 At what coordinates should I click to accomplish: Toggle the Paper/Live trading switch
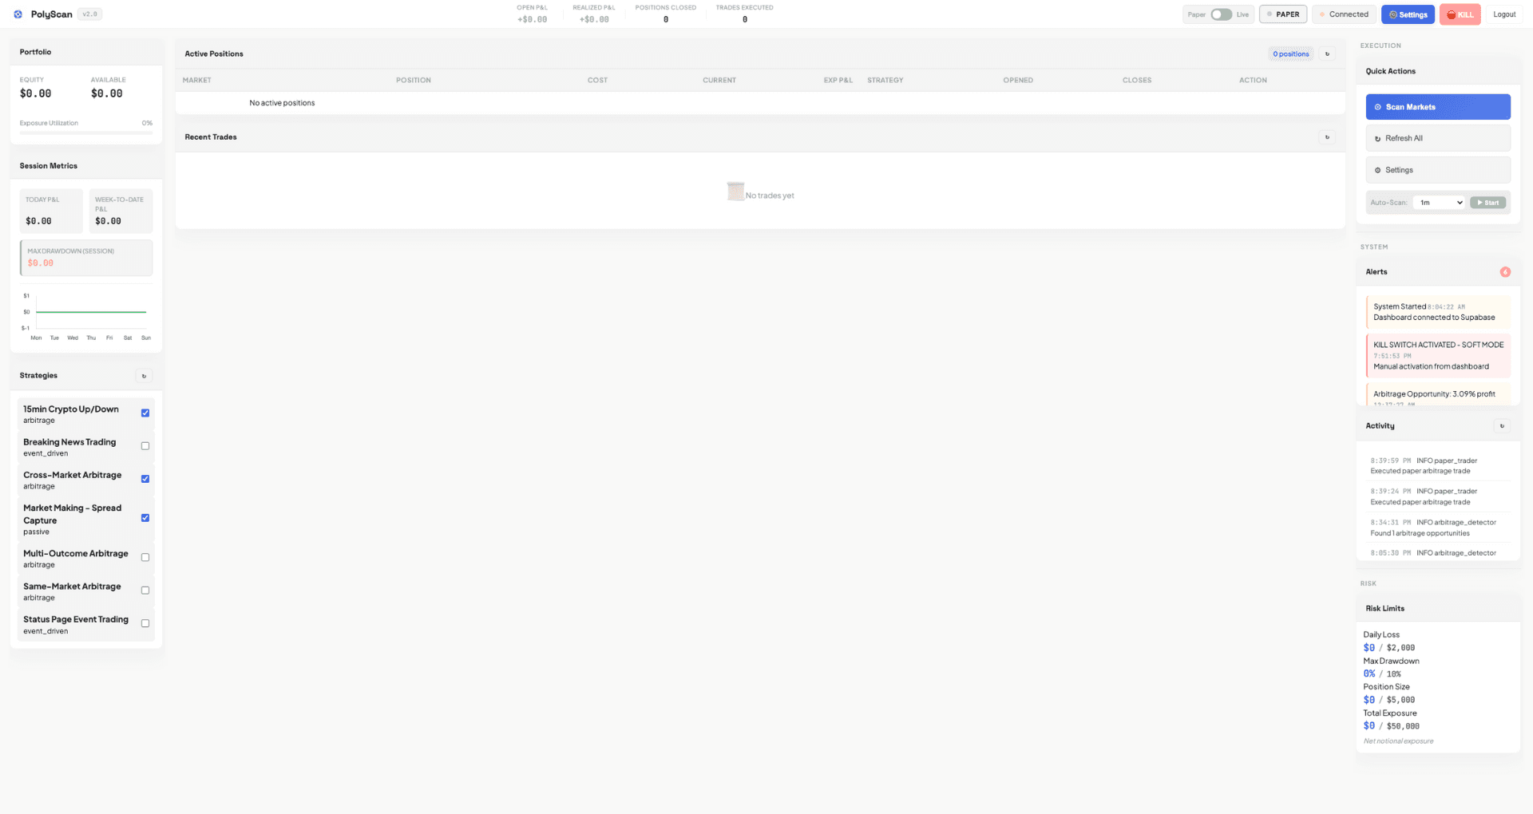tap(1220, 14)
